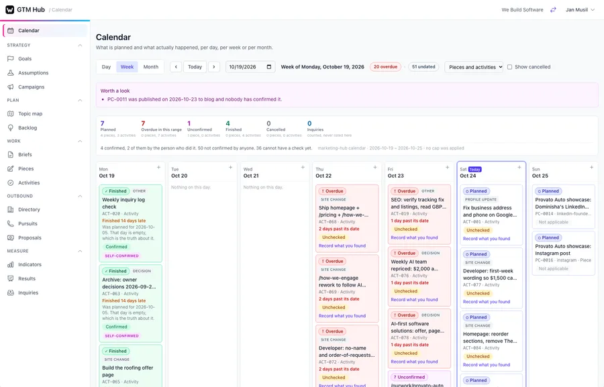Open Goals flag icon in sidebar
This screenshot has width=604, height=387.
(x=10, y=58)
